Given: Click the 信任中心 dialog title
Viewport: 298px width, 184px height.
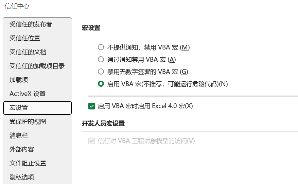Looking at the screenshot, I should point(17,6).
